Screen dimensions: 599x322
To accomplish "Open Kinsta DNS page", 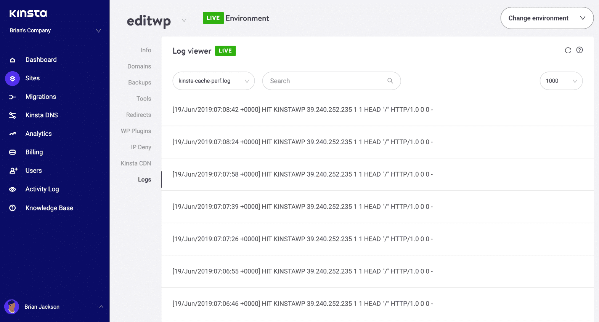I will pos(42,115).
